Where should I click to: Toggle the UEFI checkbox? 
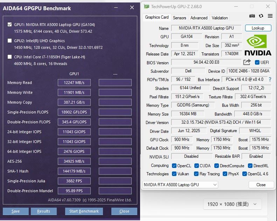257,63
